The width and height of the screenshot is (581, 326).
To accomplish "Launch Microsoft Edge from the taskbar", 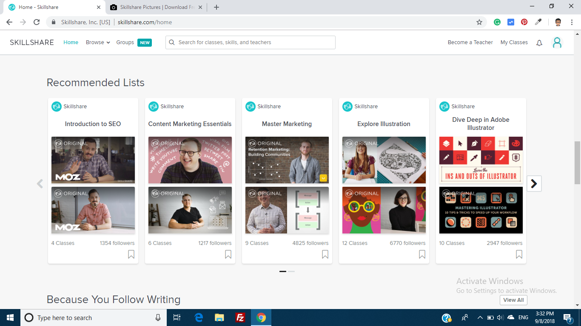I will 198,317.
